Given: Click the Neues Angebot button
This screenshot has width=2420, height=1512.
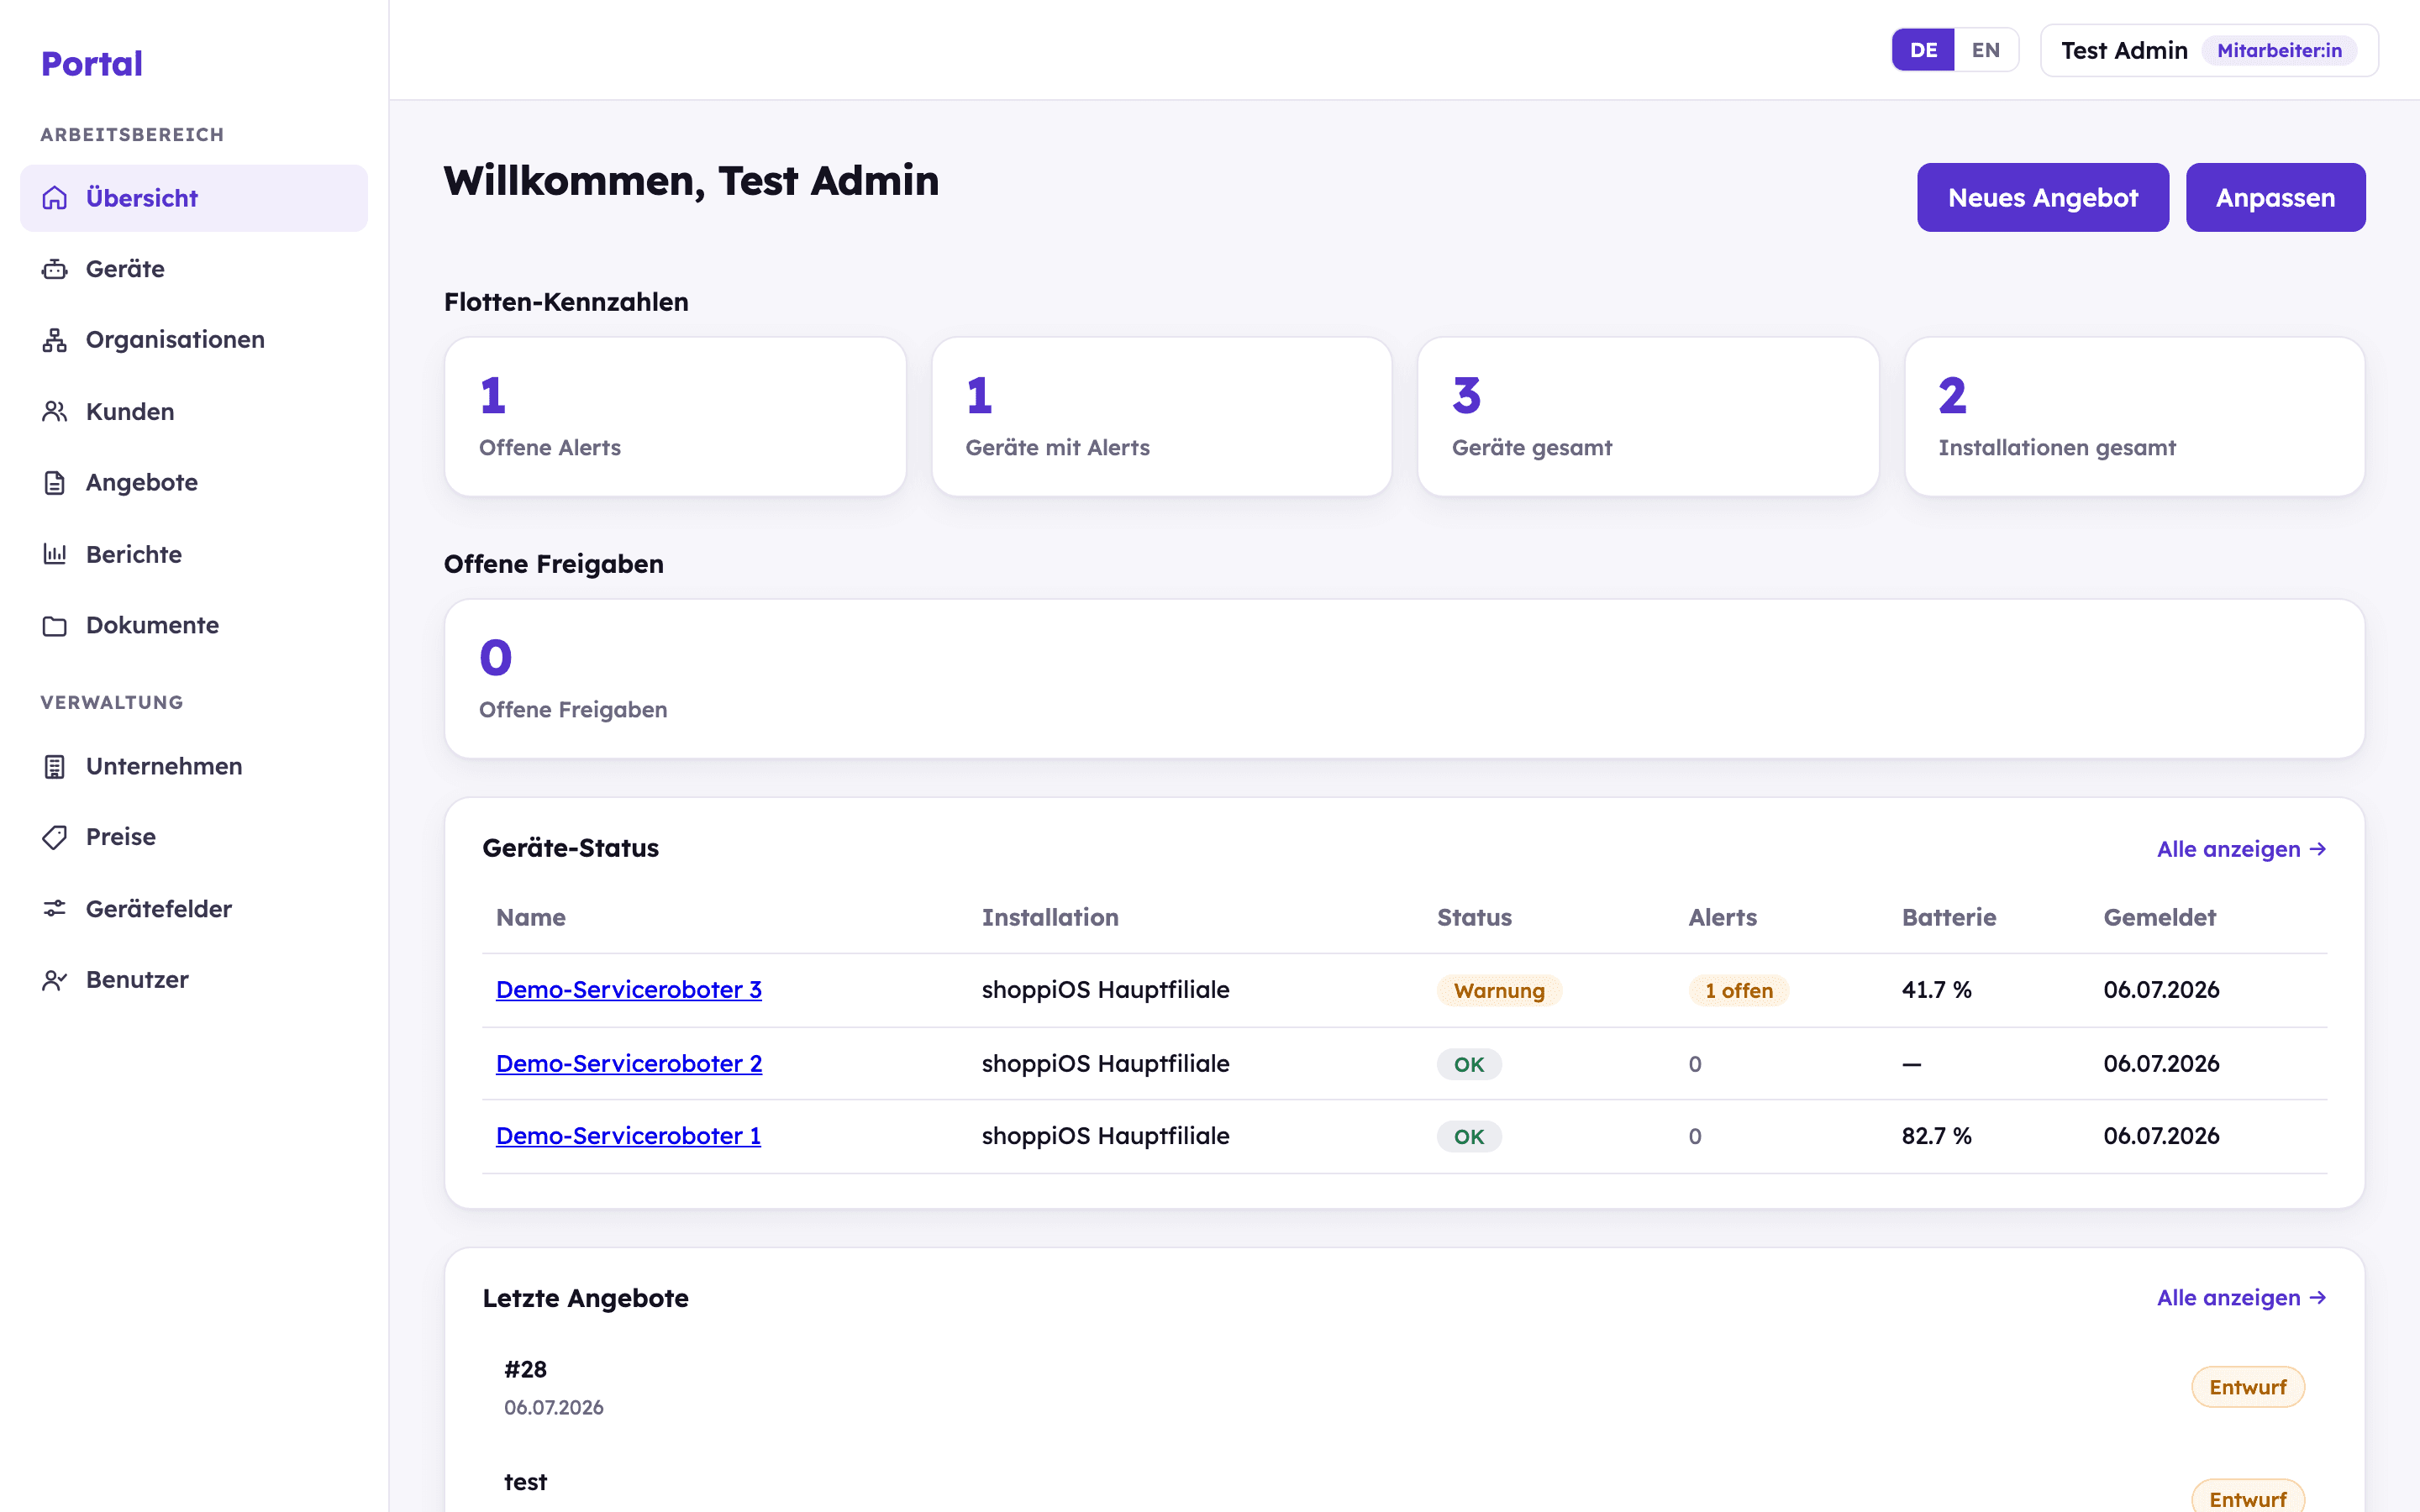Looking at the screenshot, I should [x=2042, y=198].
